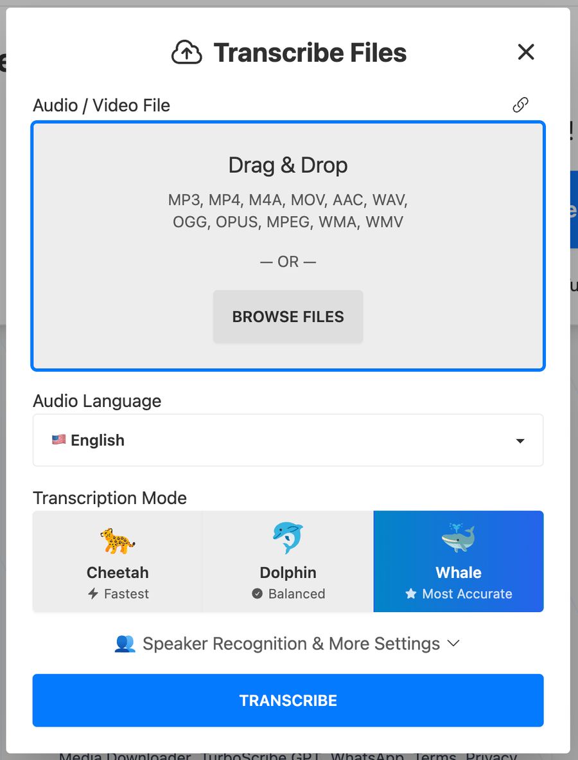Click the cloud upload icon in header

(187, 52)
